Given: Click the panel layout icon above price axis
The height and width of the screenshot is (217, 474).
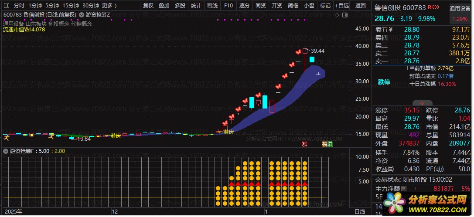Looking at the screenshot, I should pos(345,14).
